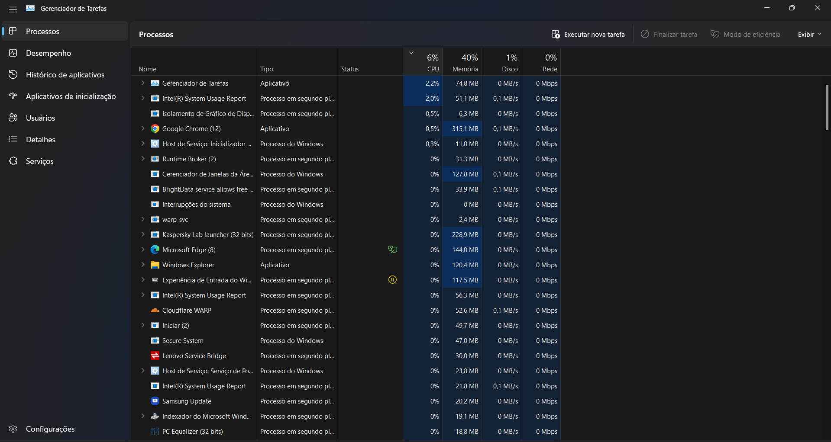Open the Detalhes tab
This screenshot has width=831, height=442.
(x=65, y=139)
